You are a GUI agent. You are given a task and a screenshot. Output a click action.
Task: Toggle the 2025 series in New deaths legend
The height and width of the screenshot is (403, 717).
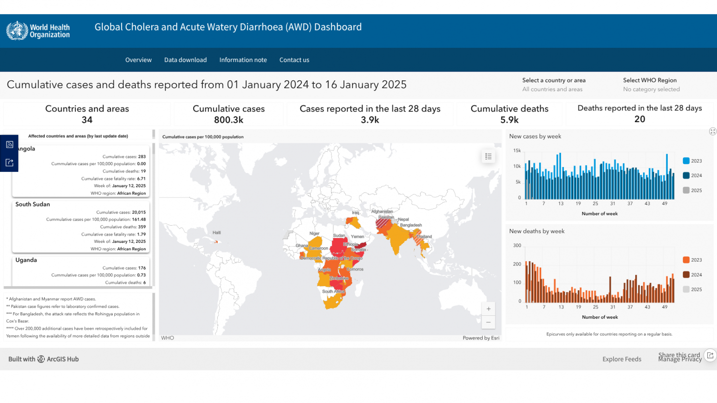coord(692,289)
